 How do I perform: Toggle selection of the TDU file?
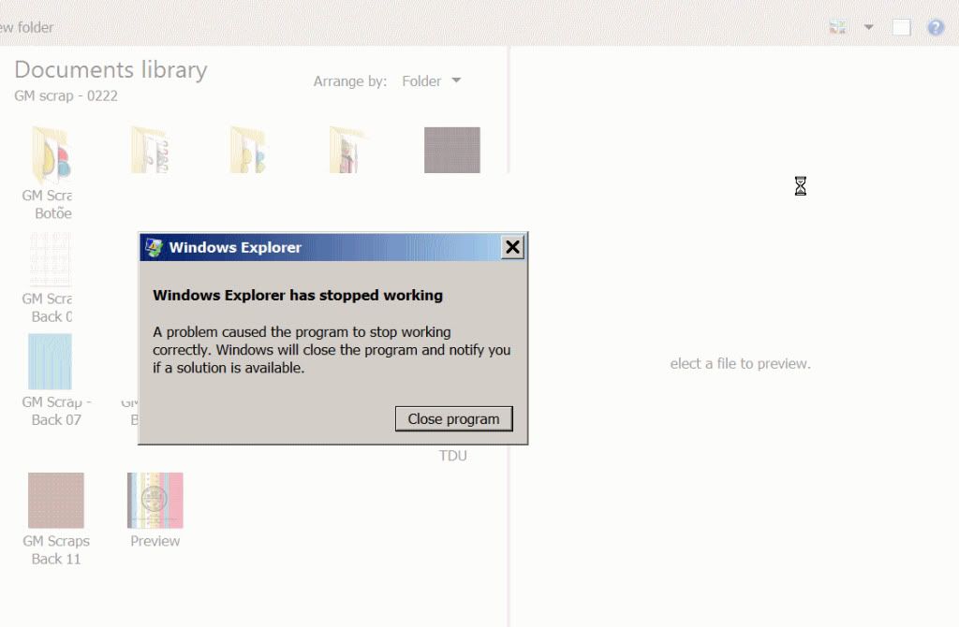click(x=453, y=456)
